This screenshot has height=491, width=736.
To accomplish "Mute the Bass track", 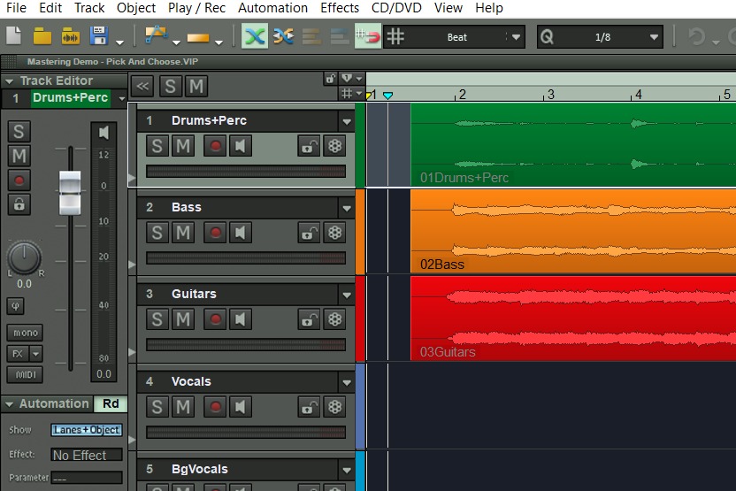I will 183,233.
